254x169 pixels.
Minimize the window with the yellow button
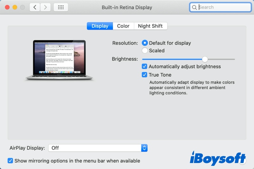[15, 7]
